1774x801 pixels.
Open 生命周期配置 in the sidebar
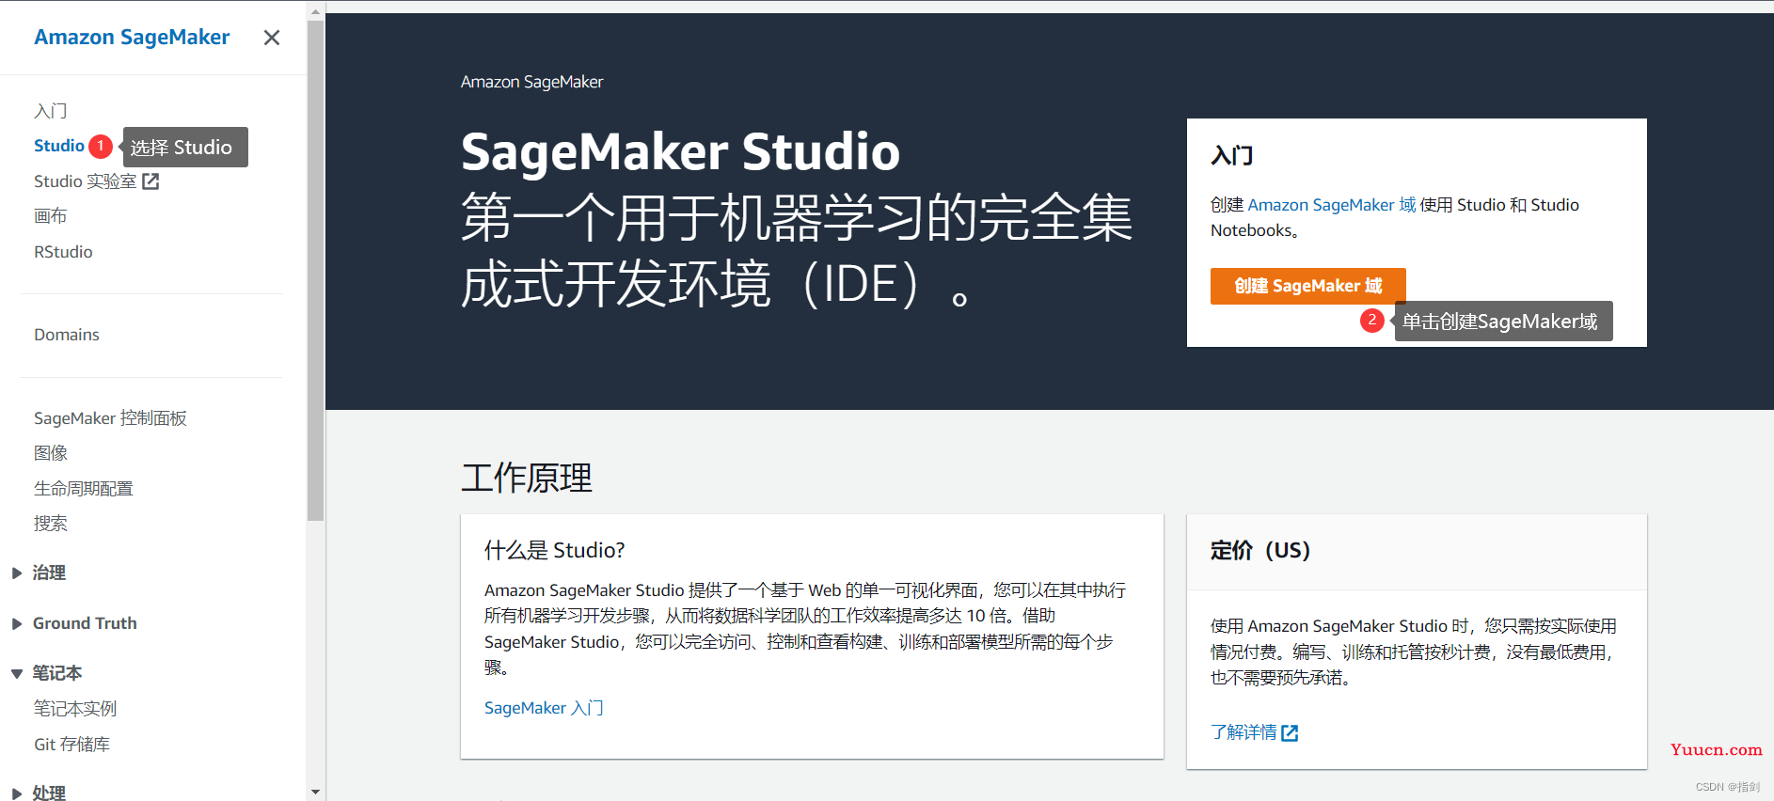tap(84, 489)
